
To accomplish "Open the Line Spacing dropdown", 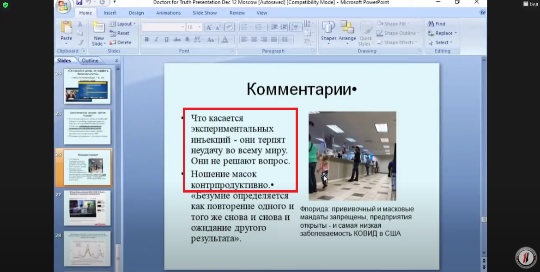I will [x=296, y=27].
